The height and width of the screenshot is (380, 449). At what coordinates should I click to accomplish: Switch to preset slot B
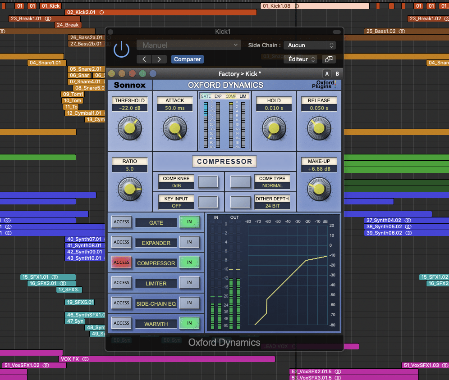(x=337, y=74)
